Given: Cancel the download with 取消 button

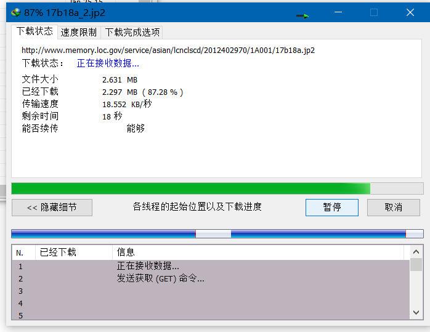Looking at the screenshot, I should point(393,207).
